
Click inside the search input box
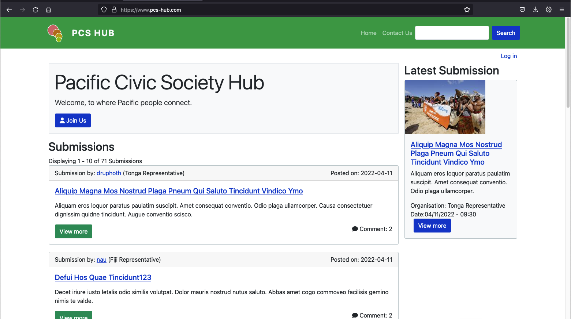coord(452,33)
